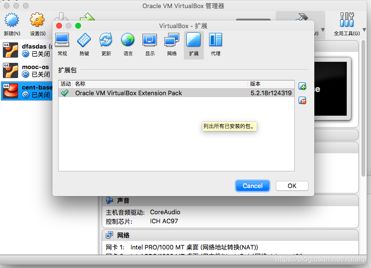Open the 声音 (Audio) section header
Screen dimensions: 371x268
[230, 200]
